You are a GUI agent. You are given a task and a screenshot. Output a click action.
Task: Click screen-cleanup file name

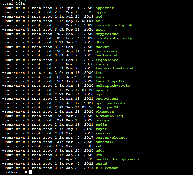[112, 138]
